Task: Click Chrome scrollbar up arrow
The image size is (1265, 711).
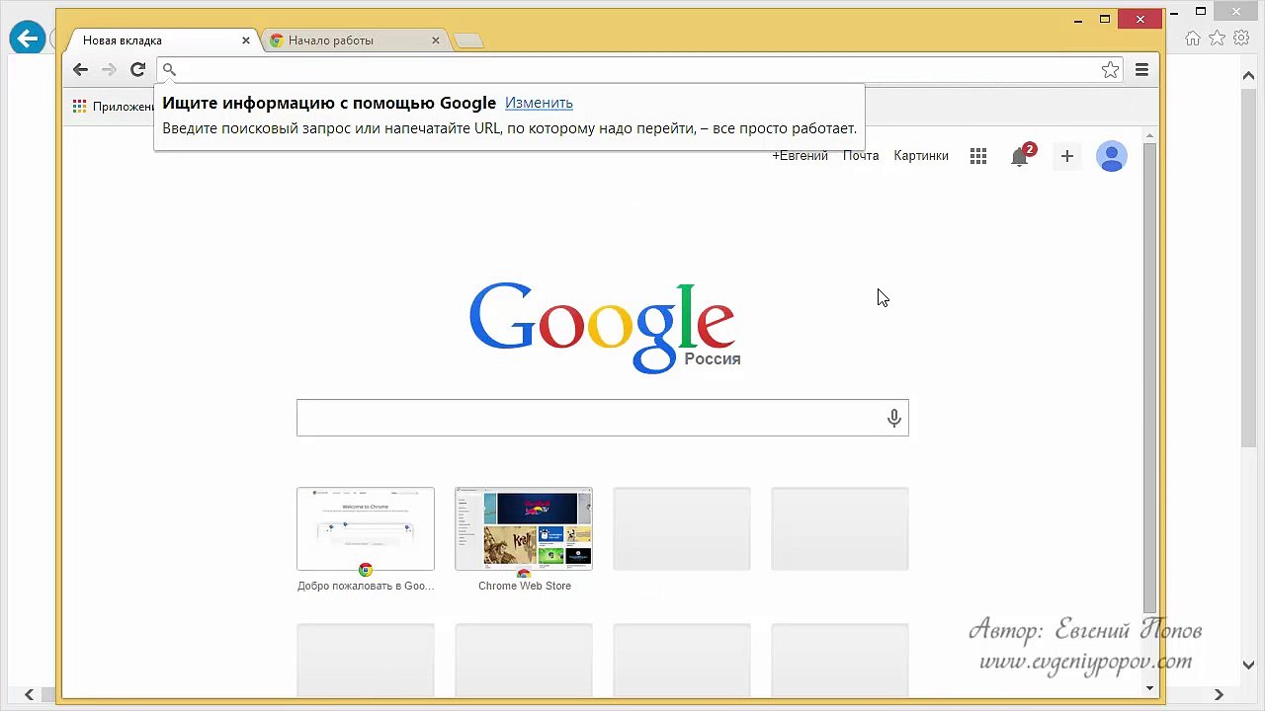Action: tap(1149, 135)
